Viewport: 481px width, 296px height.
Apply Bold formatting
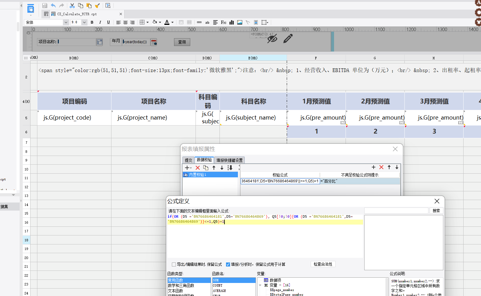pyautogui.click(x=92, y=22)
